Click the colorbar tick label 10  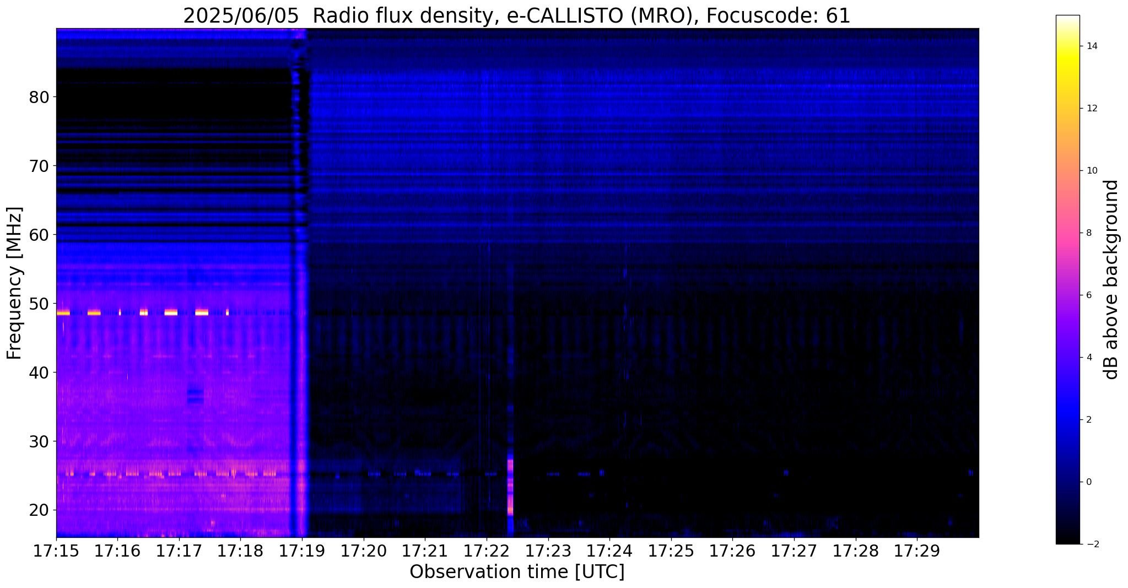1091,171
